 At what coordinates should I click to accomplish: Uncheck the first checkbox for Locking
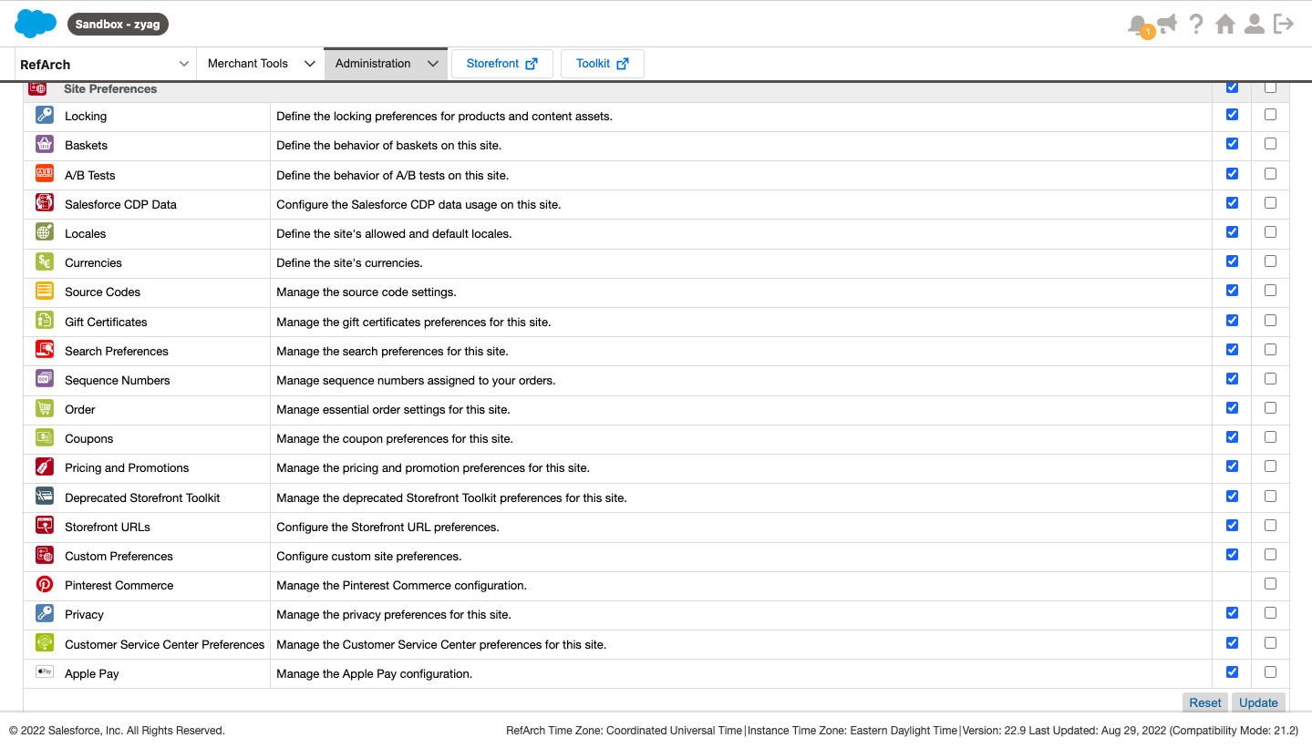(1232, 115)
